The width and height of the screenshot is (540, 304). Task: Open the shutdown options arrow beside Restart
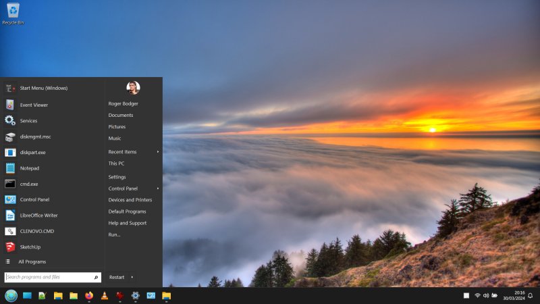pyautogui.click(x=132, y=277)
